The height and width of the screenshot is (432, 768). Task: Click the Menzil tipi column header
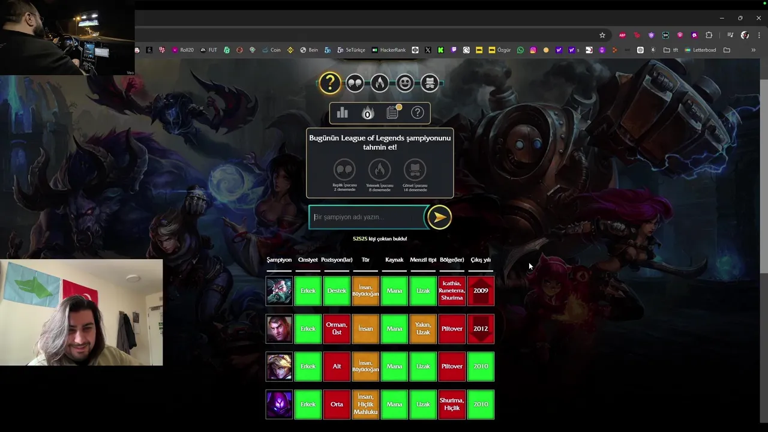(423, 260)
